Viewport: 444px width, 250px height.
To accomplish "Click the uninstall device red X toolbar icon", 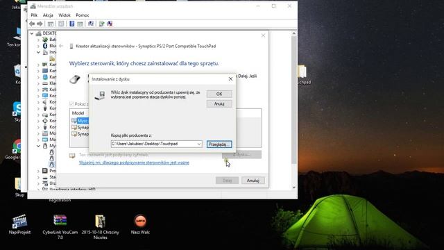I will click(110, 24).
